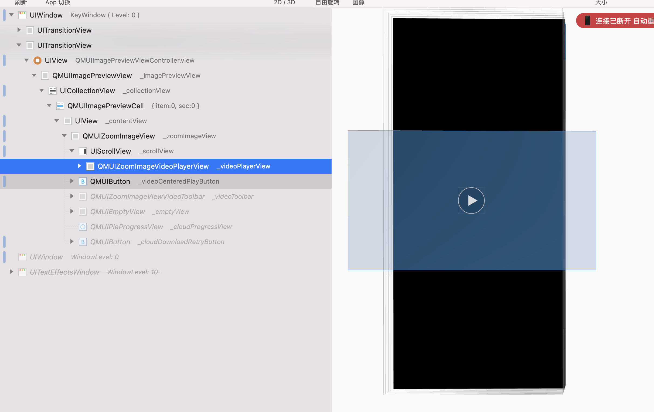Click the B icon of _cloudDownloadRetryButton
Image resolution: width=654 pixels, height=412 pixels.
point(83,242)
